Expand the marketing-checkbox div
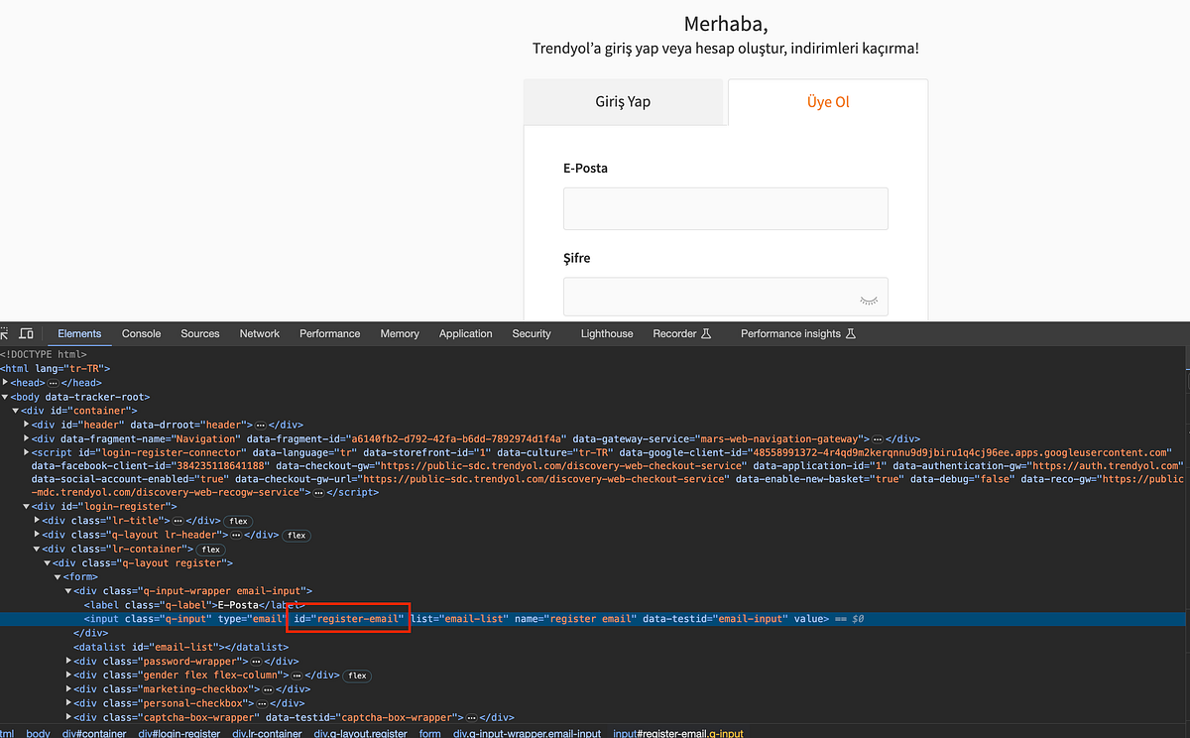This screenshot has width=1190, height=738. [67, 688]
